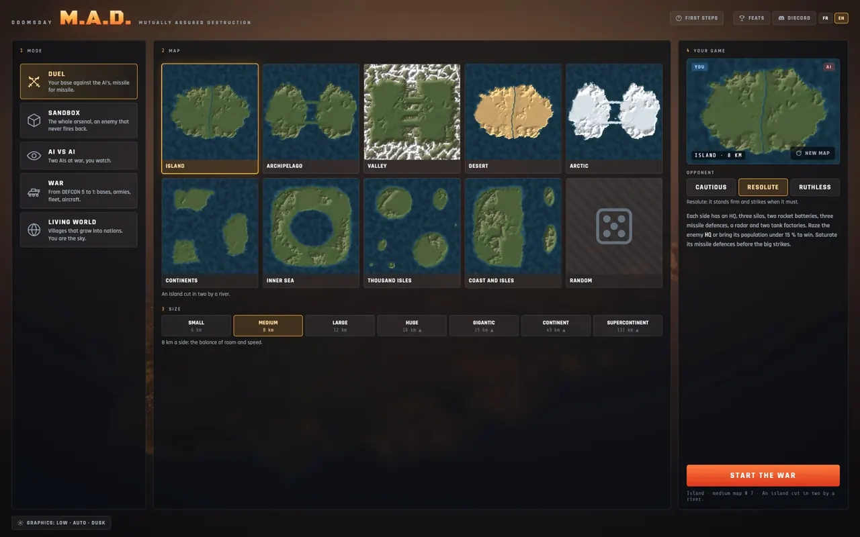The height and width of the screenshot is (537, 860).
Task: Set map size to Medium
Action: [268, 326]
